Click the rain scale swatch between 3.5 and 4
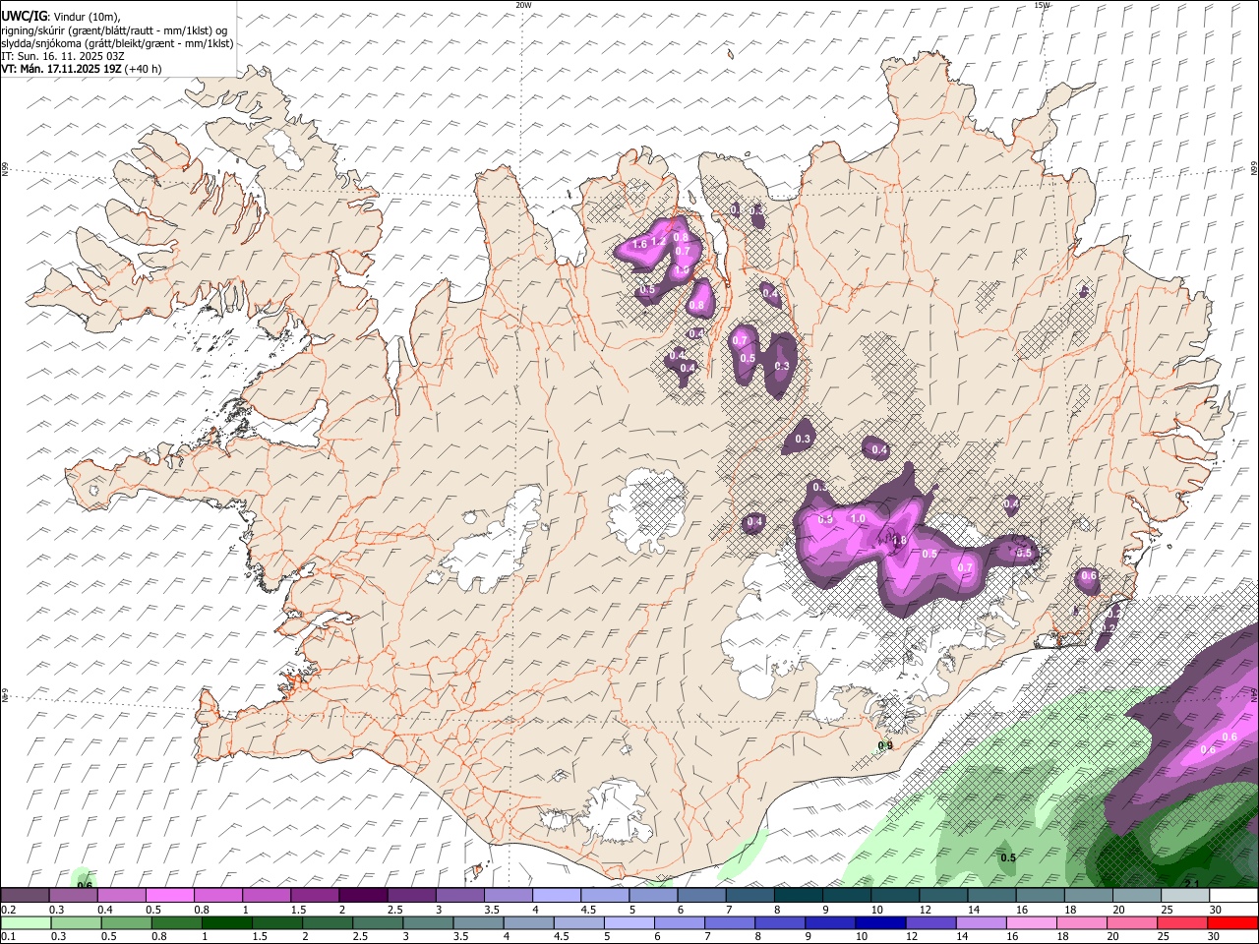This screenshot has height=944, width=1259. coord(478,923)
